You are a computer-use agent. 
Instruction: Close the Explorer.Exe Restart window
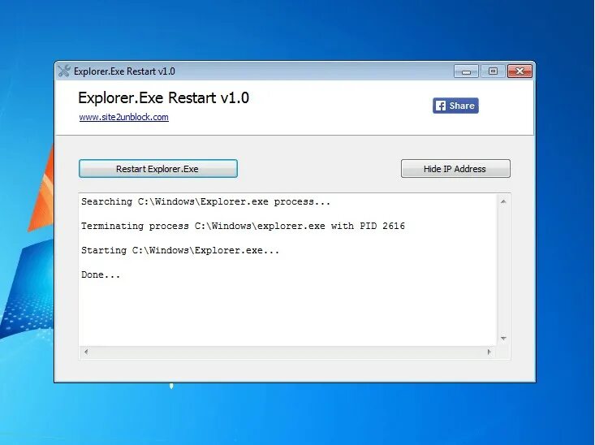520,71
